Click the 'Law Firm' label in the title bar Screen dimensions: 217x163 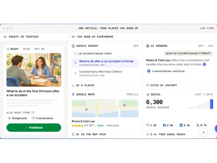click(x=207, y=28)
